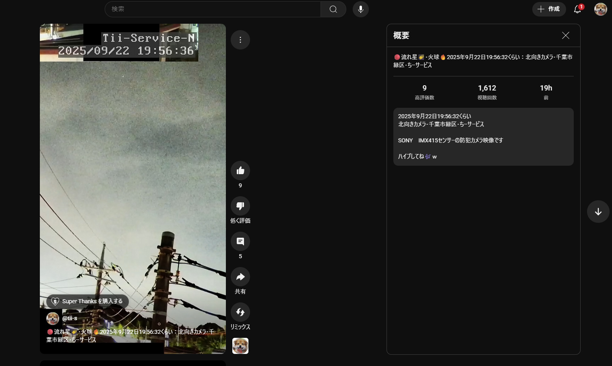Remix this Short
Image resolution: width=612 pixels, height=366 pixels.
click(240, 312)
